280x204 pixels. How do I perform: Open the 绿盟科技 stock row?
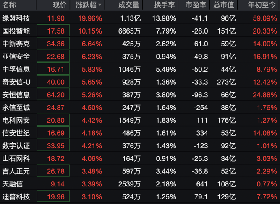pyautogui.click(x=16, y=18)
